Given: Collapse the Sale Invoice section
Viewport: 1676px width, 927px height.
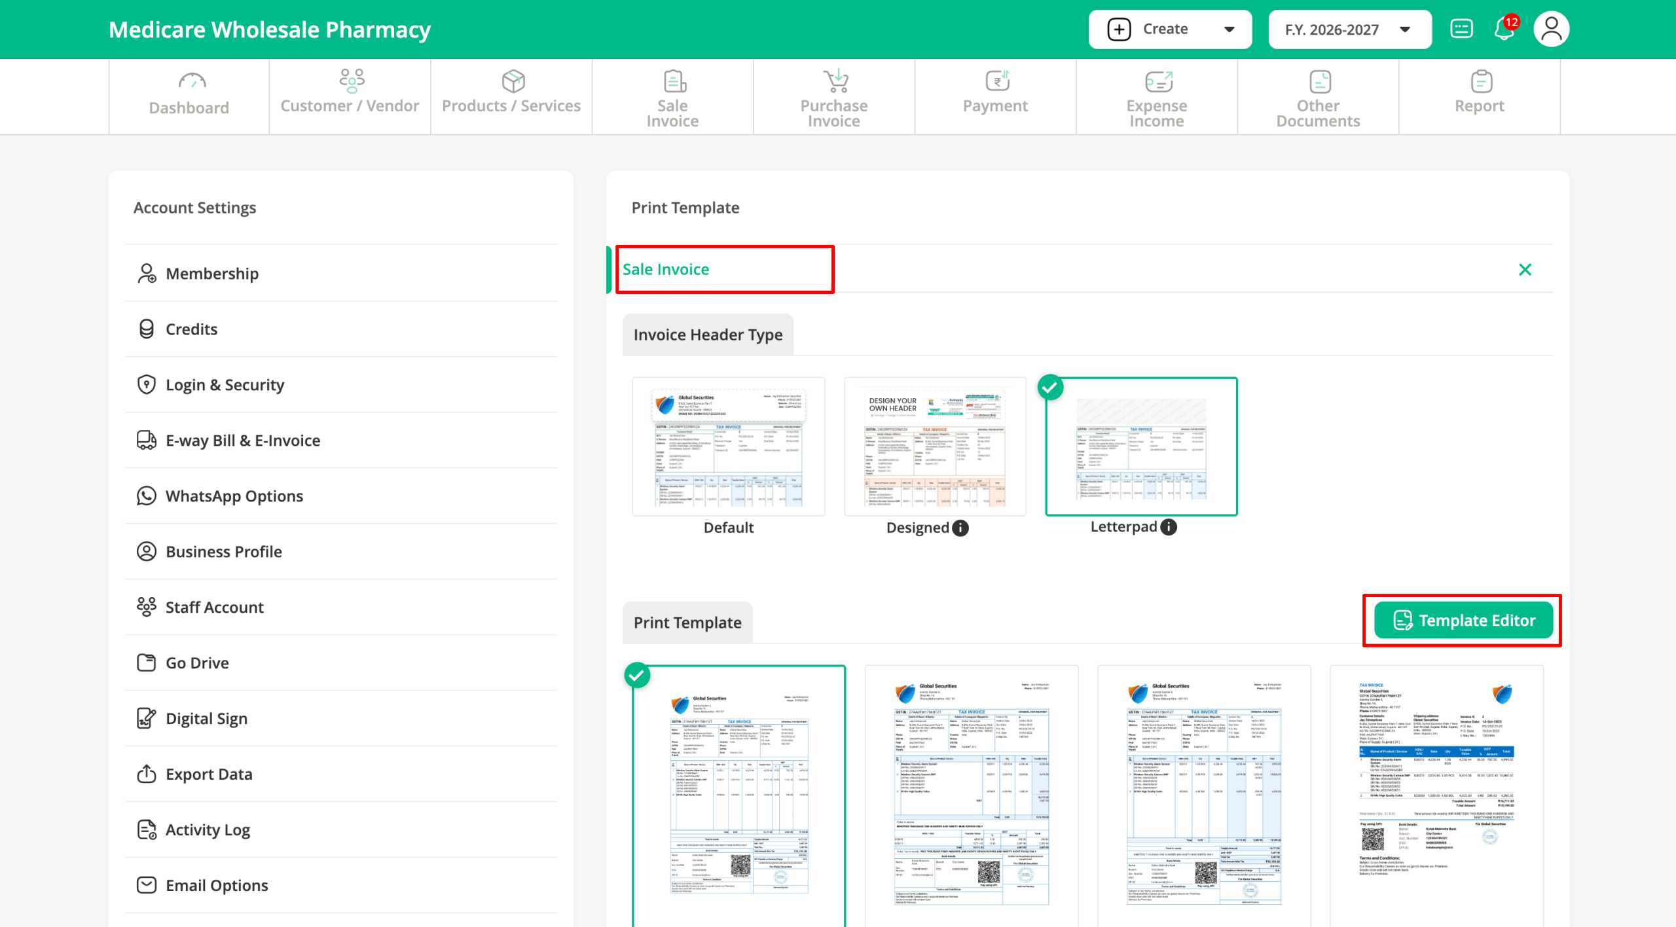Looking at the screenshot, I should coord(1525,270).
